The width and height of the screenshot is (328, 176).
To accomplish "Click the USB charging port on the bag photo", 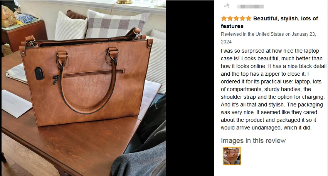I will pos(39,73).
